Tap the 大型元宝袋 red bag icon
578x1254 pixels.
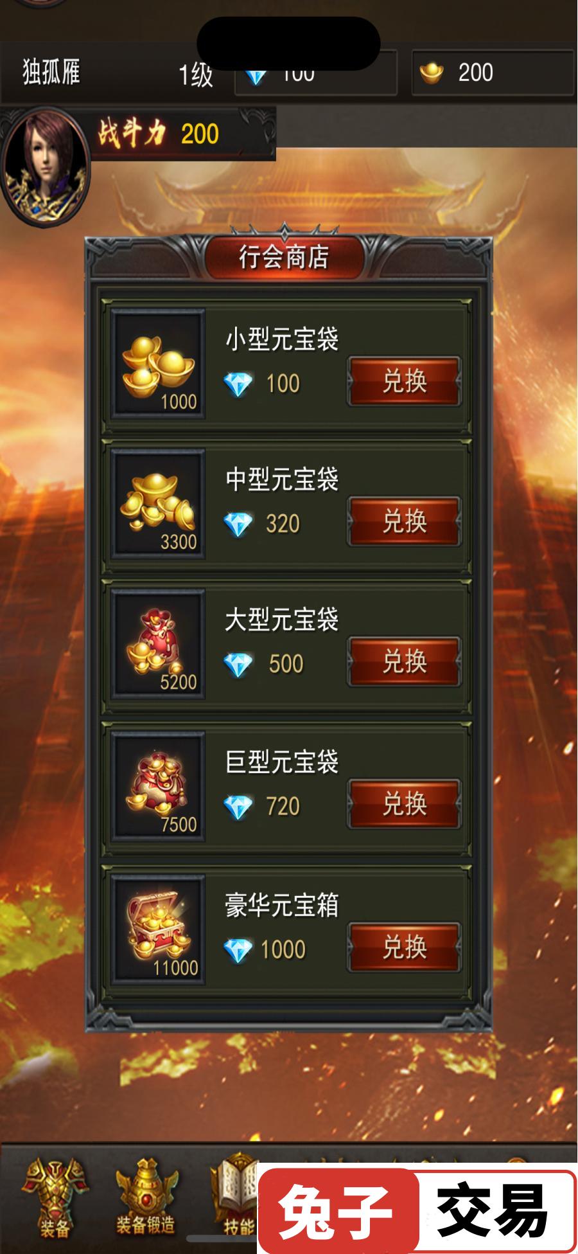click(158, 644)
